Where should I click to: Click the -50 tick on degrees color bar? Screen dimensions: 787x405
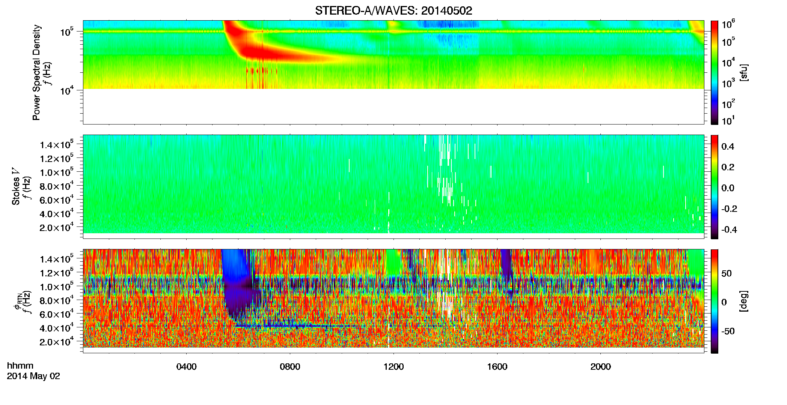[728, 331]
